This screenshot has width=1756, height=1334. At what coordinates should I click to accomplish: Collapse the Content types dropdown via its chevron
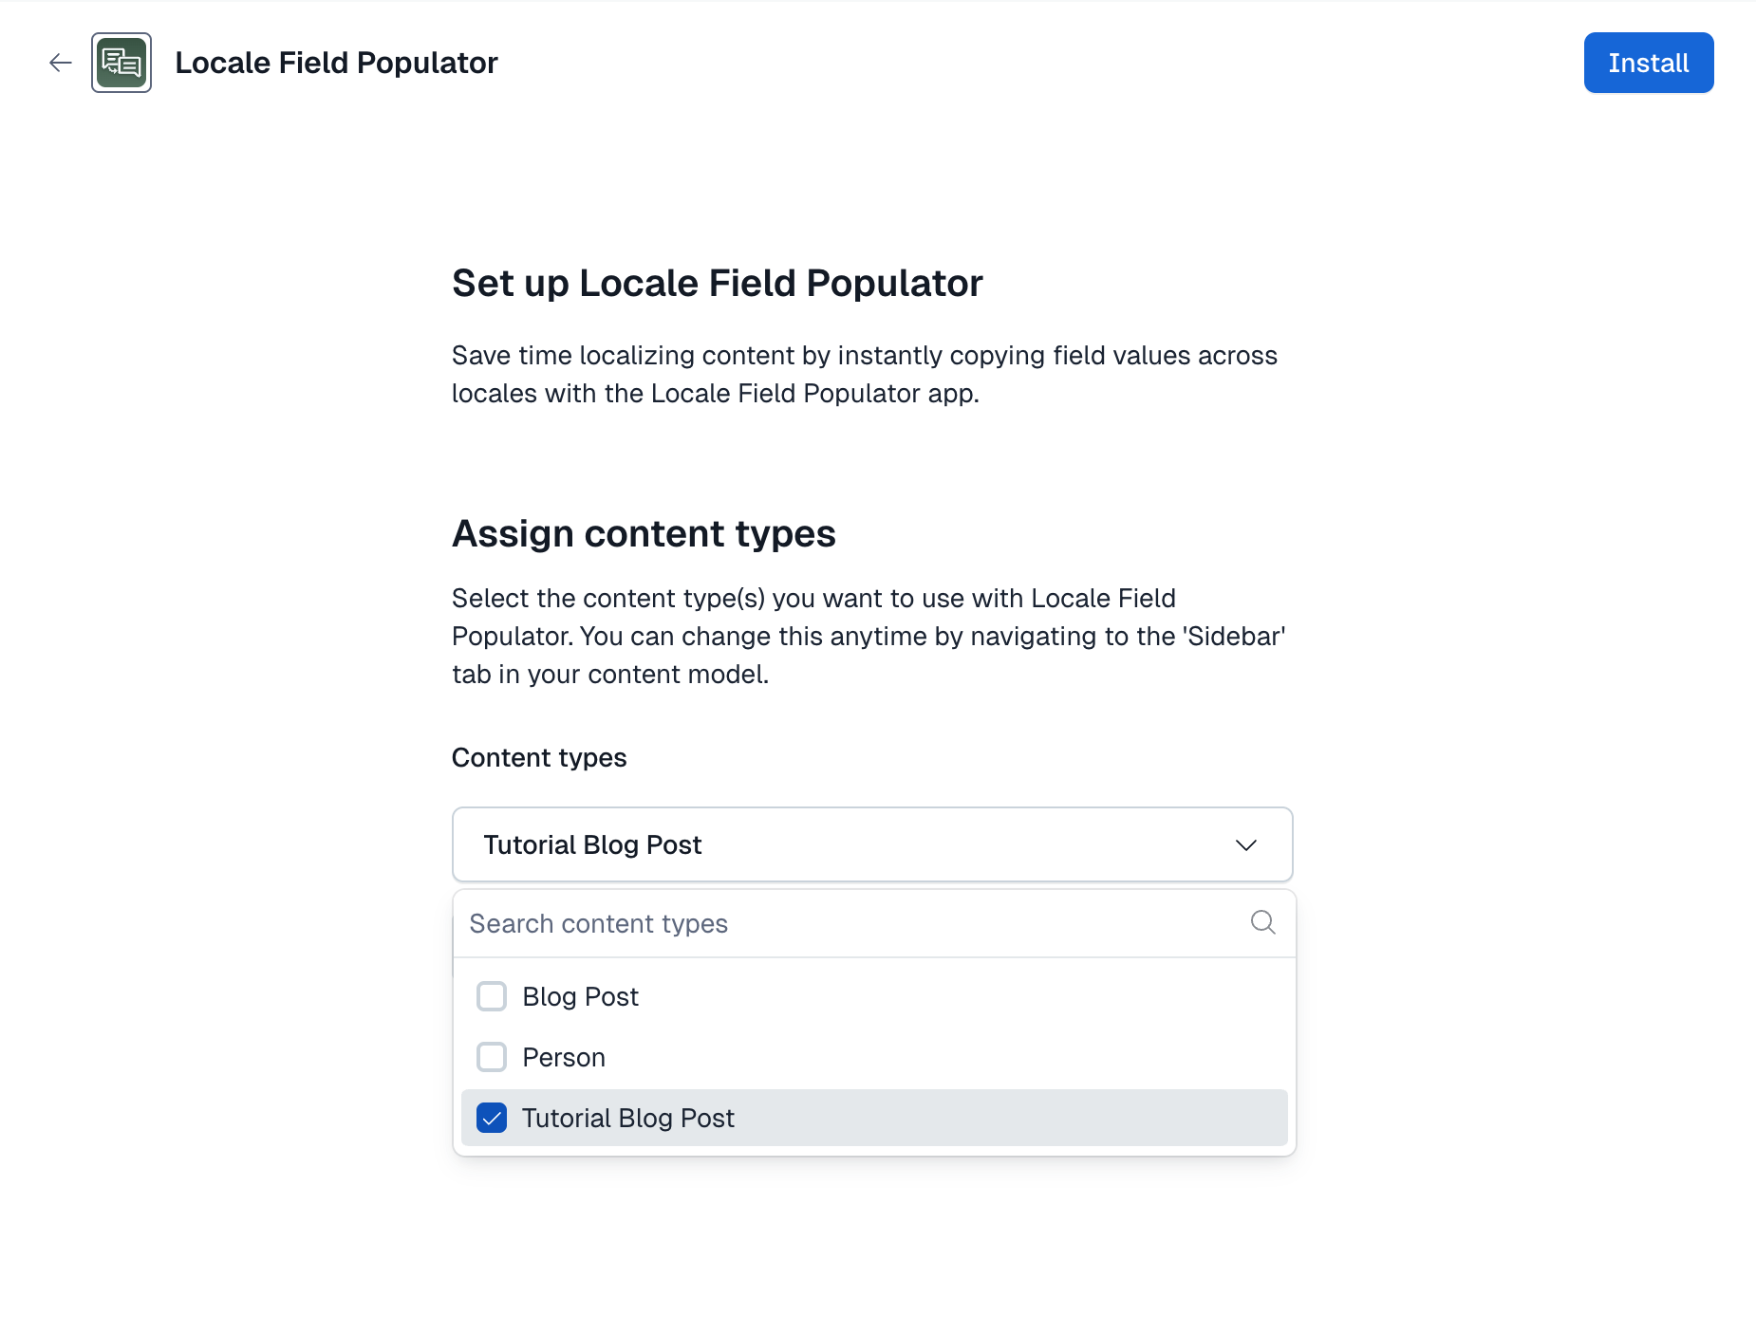point(1245,845)
